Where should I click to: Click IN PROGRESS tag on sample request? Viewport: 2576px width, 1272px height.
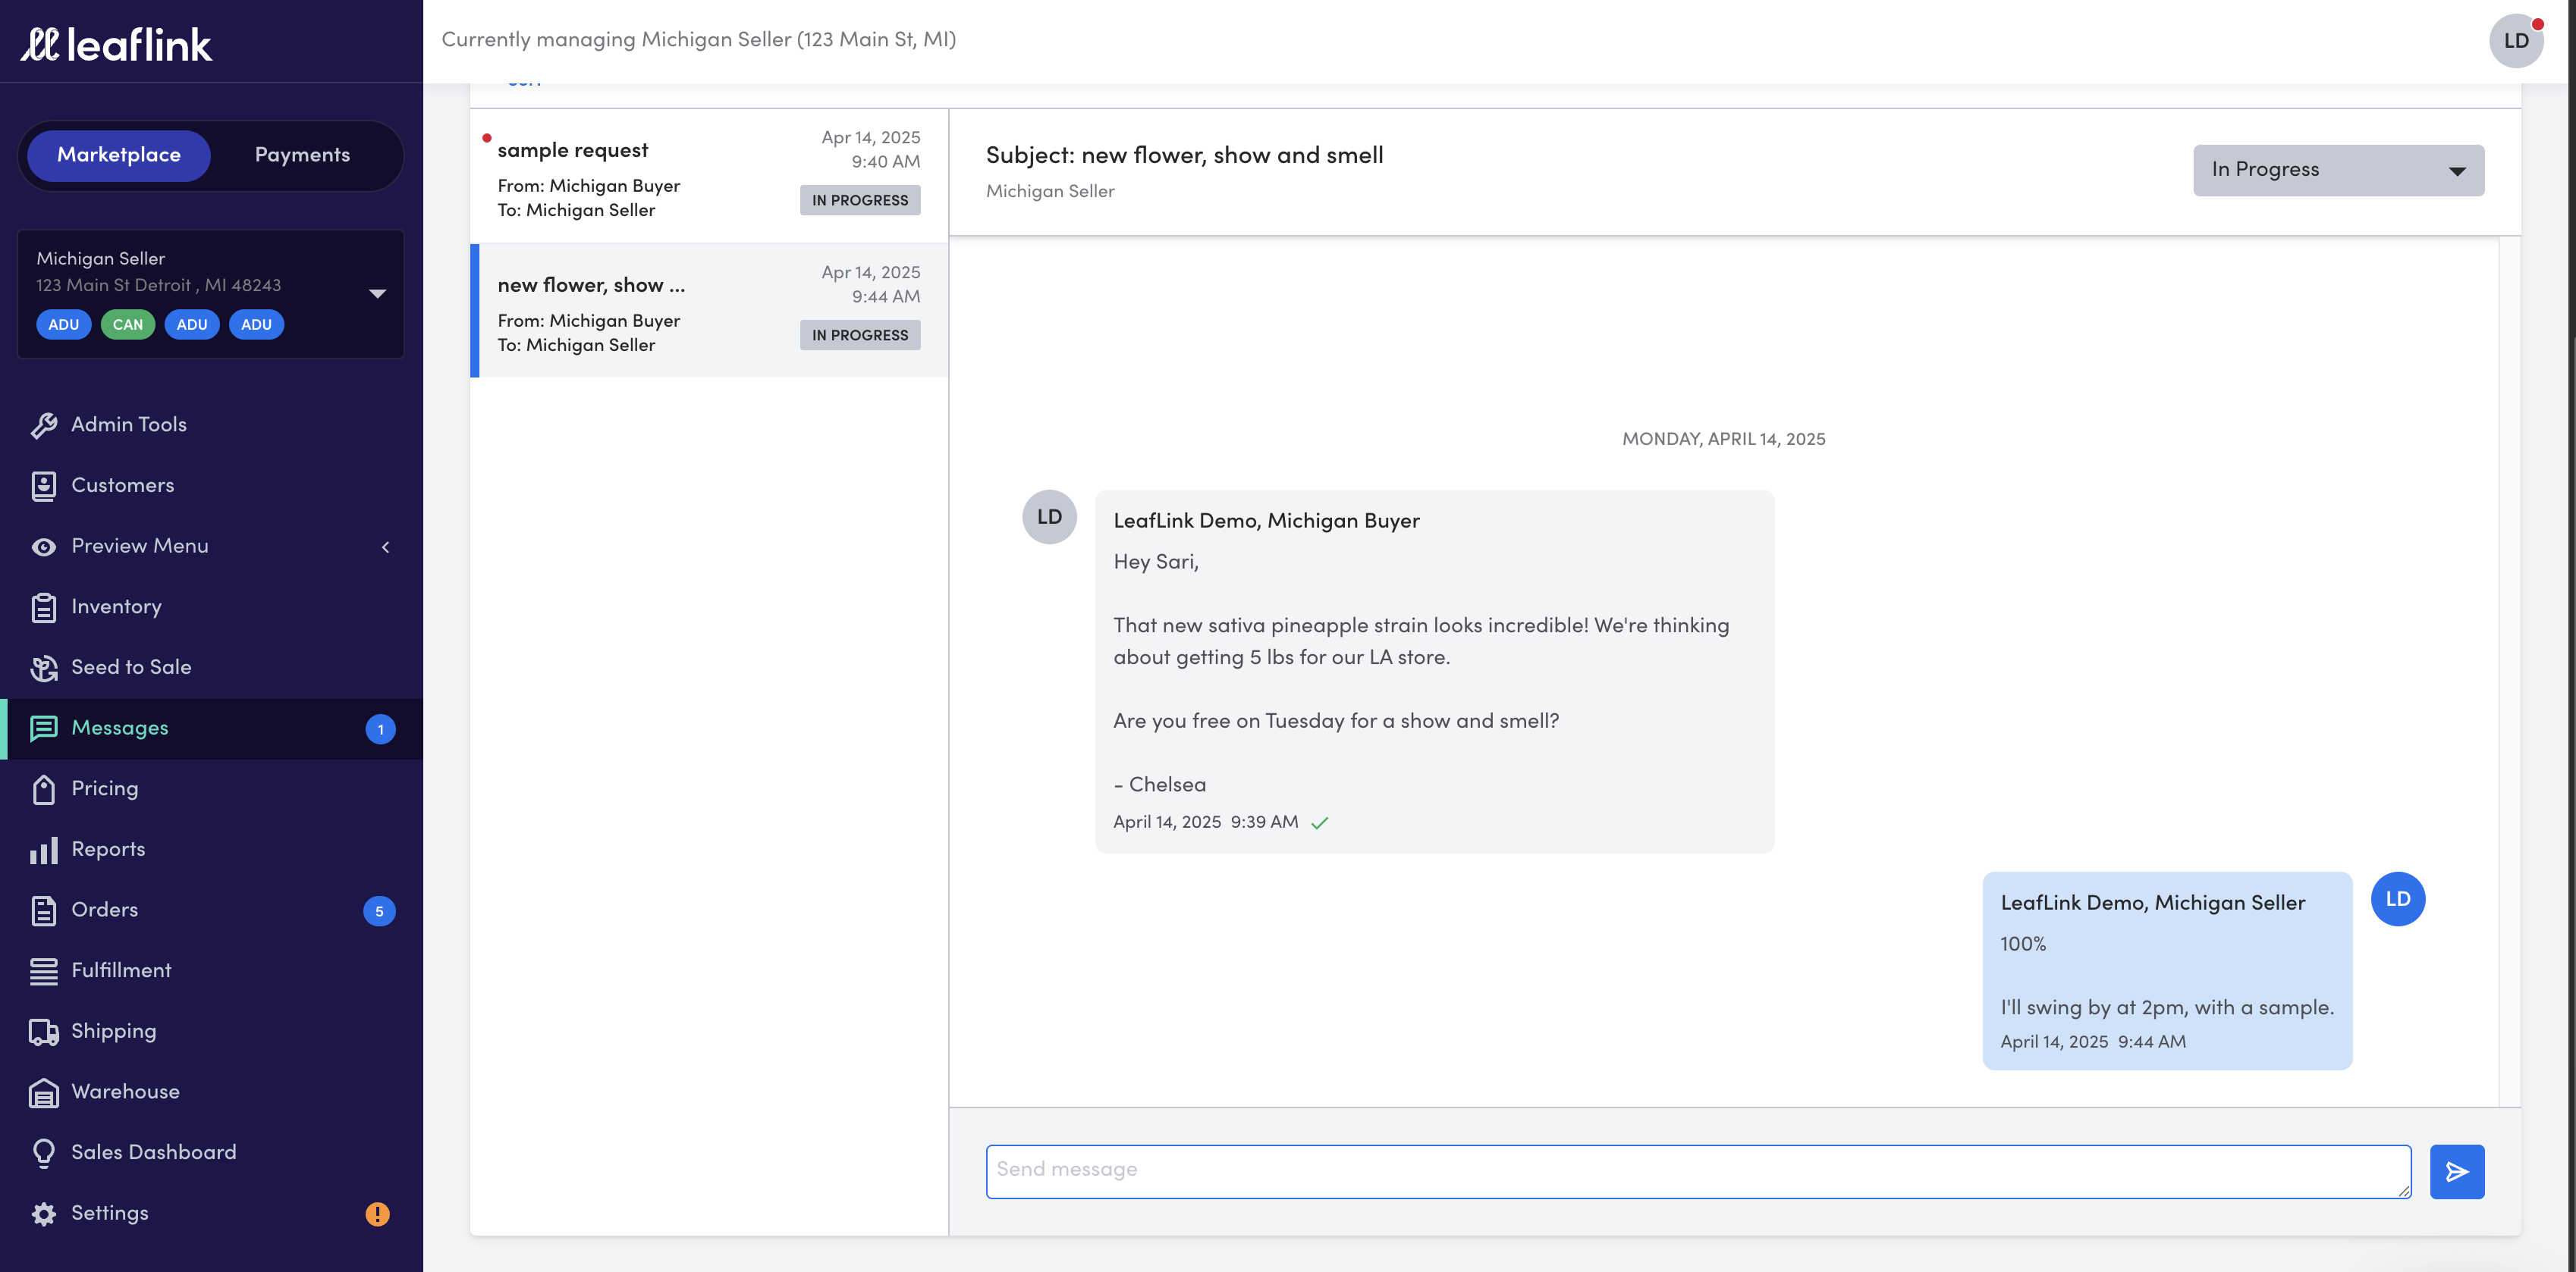pyautogui.click(x=860, y=200)
